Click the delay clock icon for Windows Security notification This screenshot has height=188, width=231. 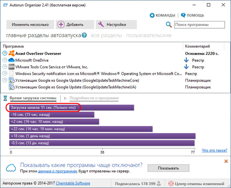click(5, 73)
